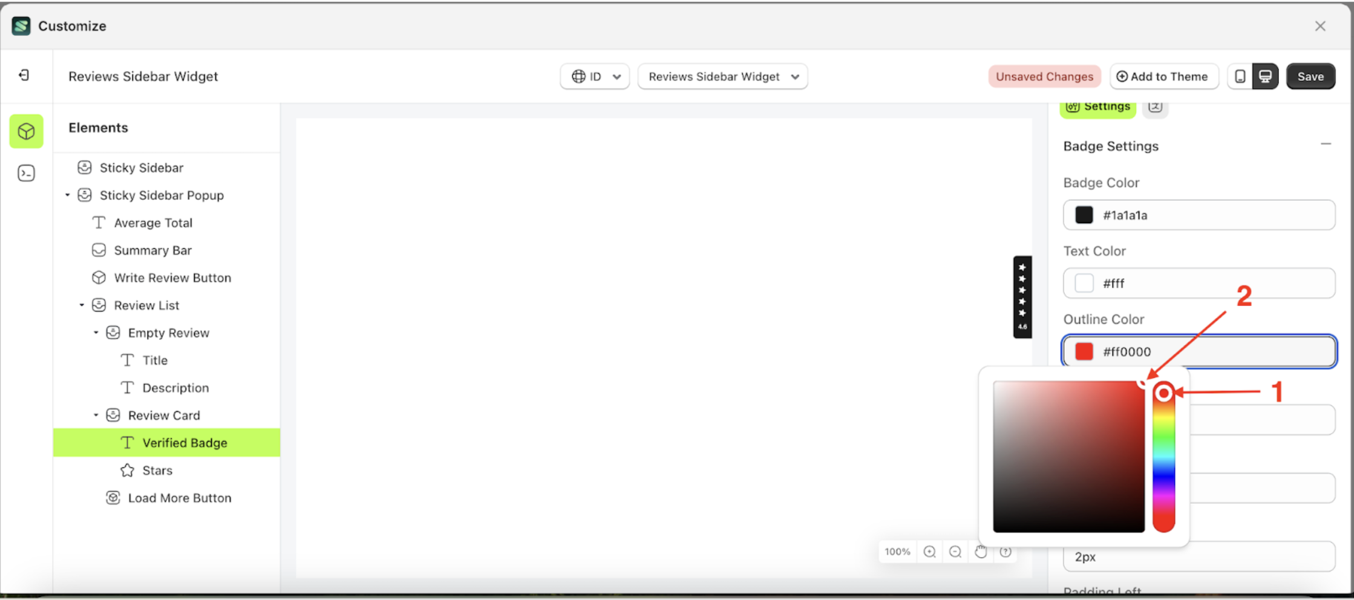Viewport: 1354px width, 600px height.
Task: Collapse the Review List tree branch
Action: click(82, 305)
